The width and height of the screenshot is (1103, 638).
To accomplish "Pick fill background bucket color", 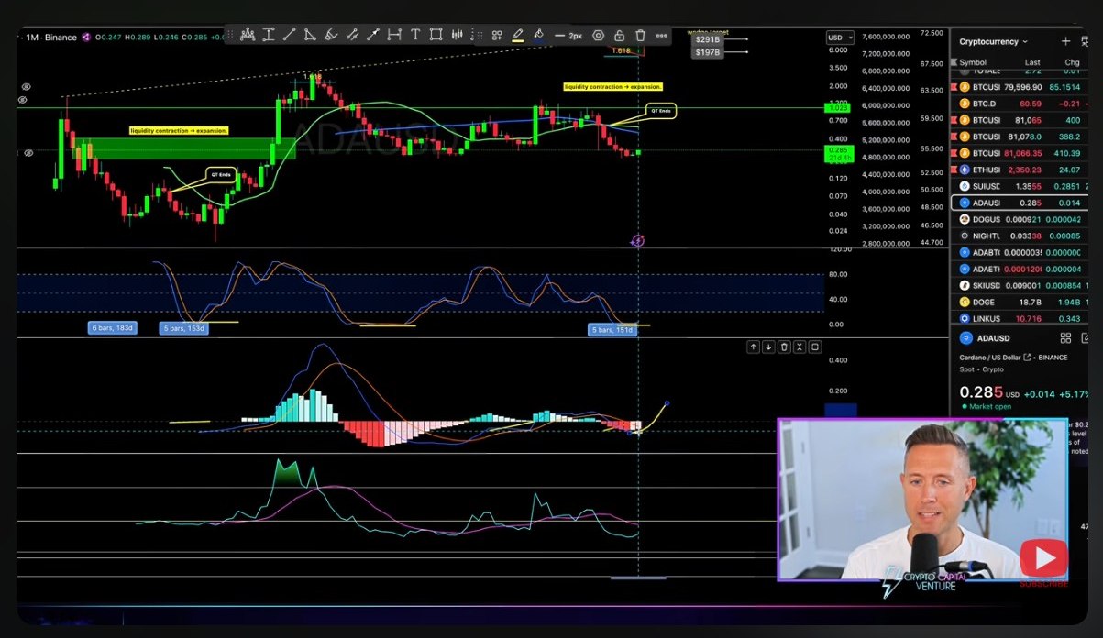I will 538,35.
